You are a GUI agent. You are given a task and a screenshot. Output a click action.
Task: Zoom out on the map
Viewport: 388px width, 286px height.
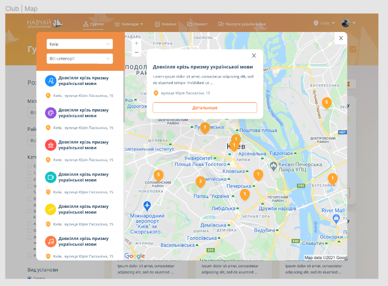click(x=136, y=52)
